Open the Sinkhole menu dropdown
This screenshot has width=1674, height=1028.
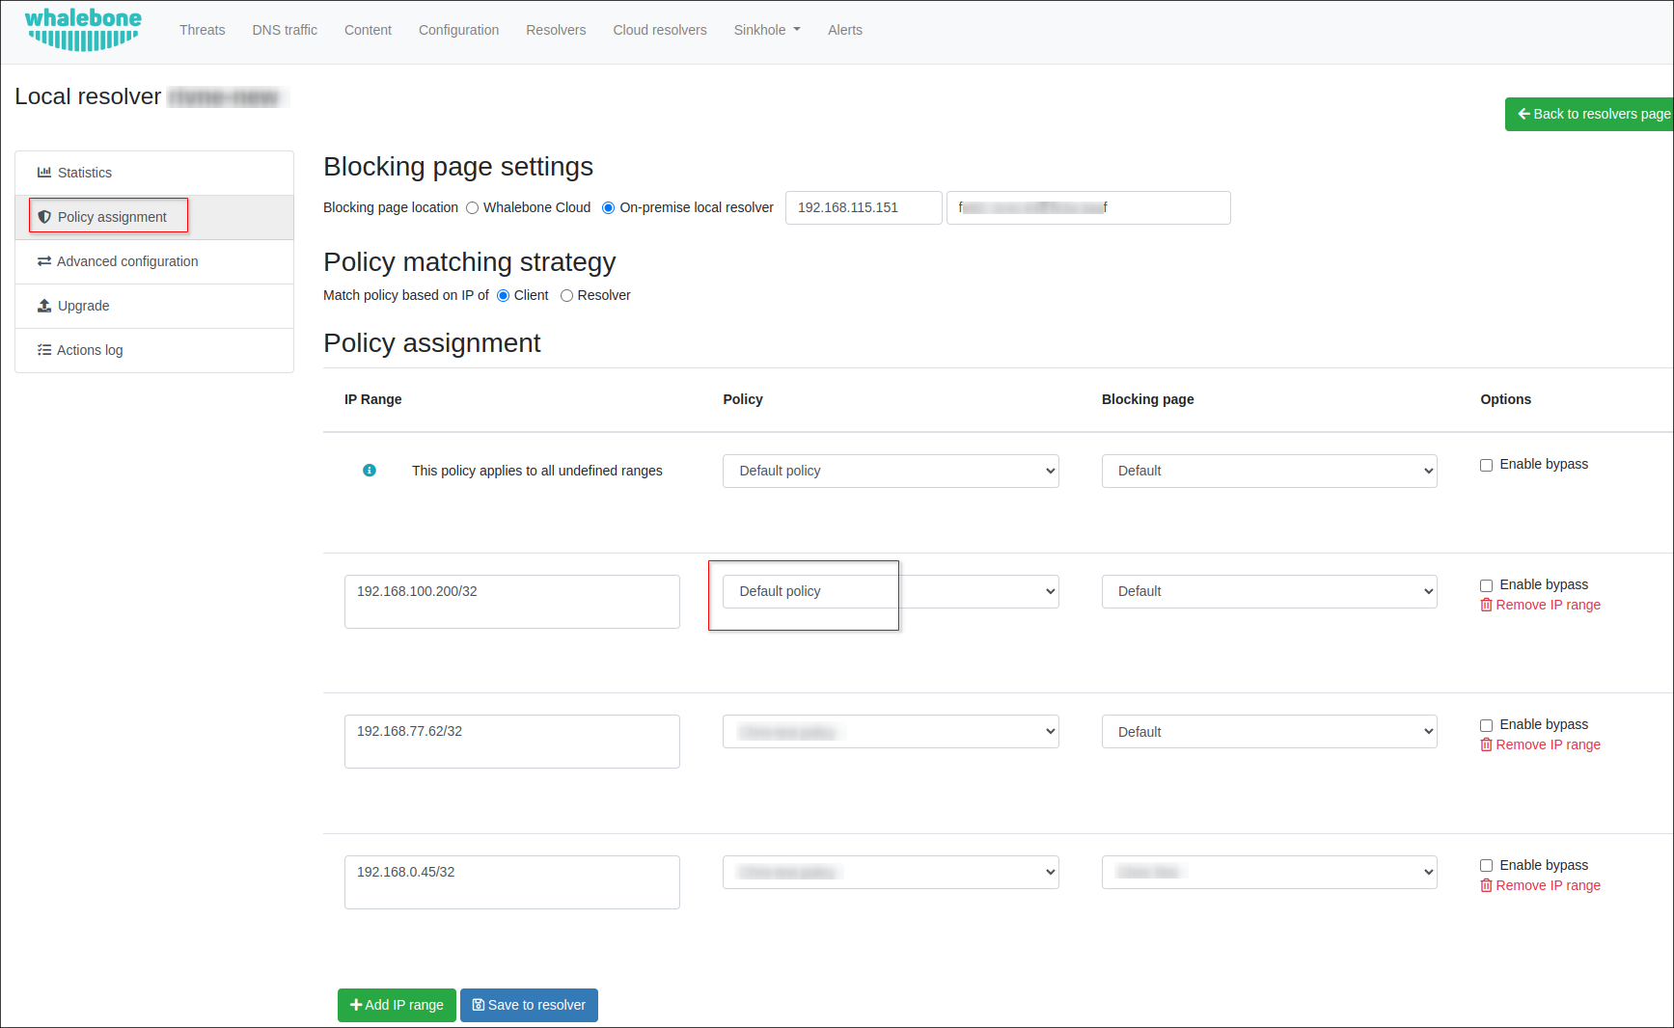tap(766, 30)
